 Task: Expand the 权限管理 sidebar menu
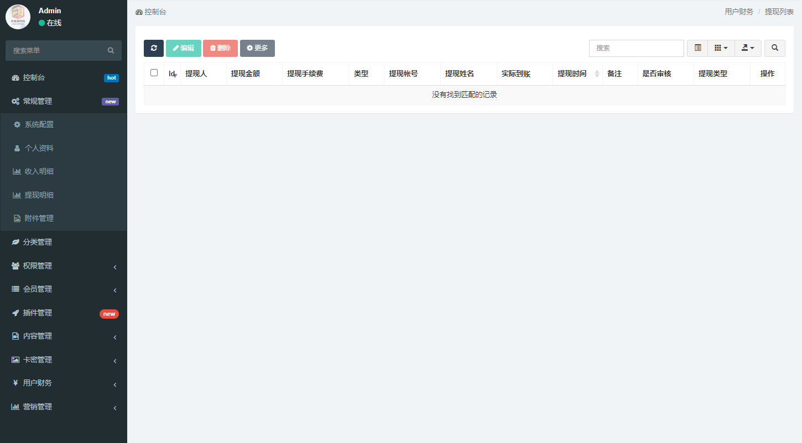click(64, 266)
